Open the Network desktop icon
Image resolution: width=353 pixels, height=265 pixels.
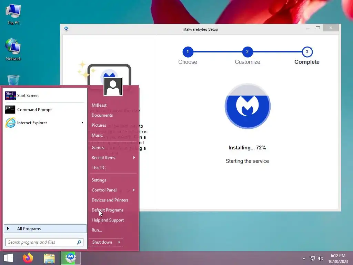pos(13,50)
